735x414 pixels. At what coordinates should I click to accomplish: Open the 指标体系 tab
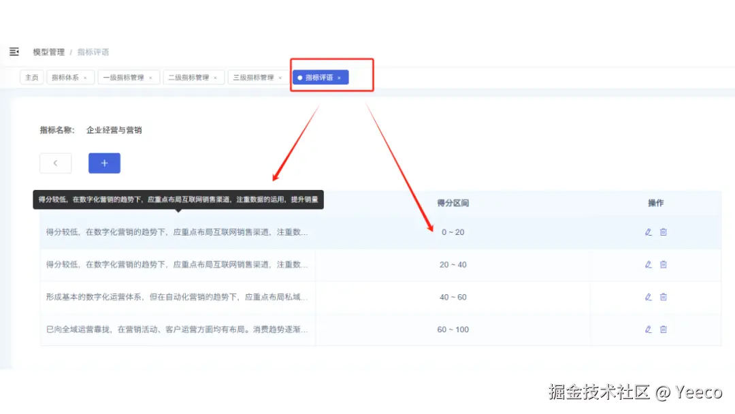pyautogui.click(x=65, y=77)
